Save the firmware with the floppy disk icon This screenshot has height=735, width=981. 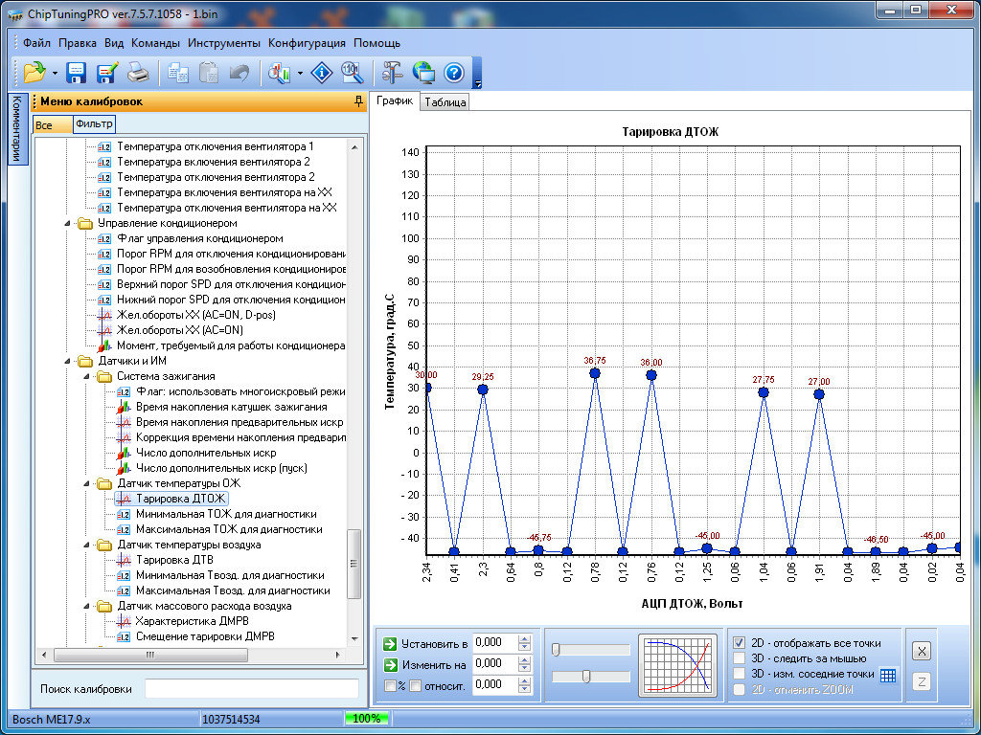(77, 72)
